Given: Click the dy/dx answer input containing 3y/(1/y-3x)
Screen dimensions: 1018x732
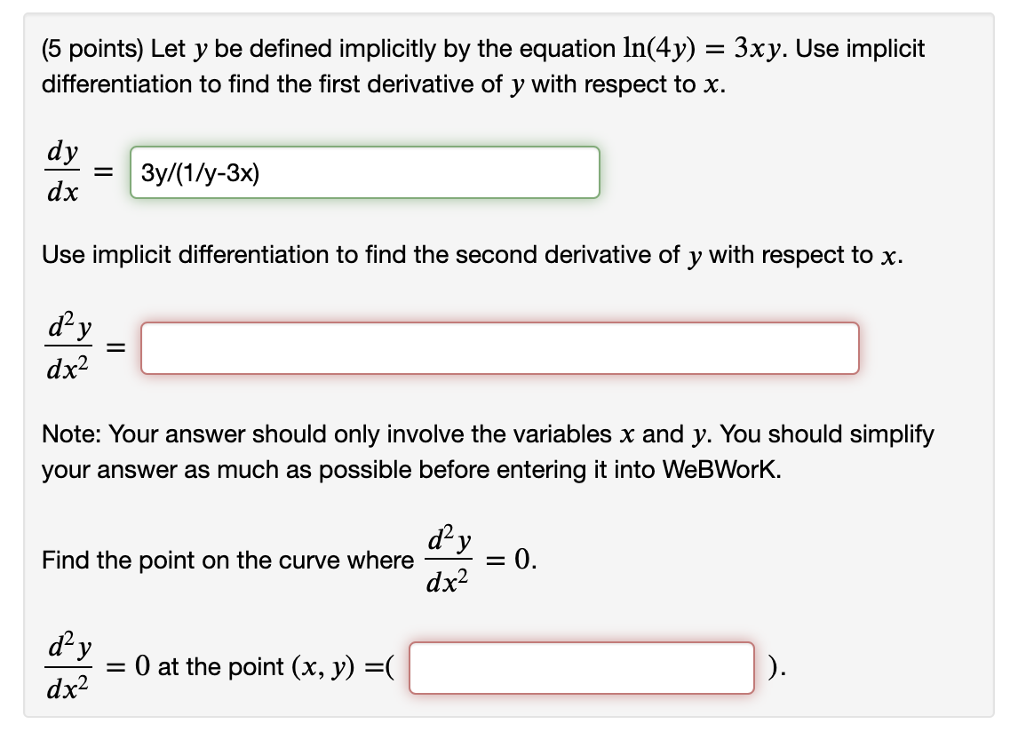Looking at the screenshot, I should point(364,172).
